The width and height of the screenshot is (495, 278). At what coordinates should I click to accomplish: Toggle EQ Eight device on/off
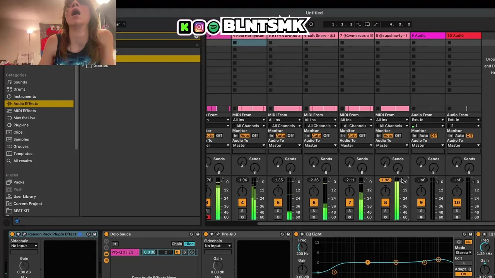pyautogui.click(x=296, y=234)
